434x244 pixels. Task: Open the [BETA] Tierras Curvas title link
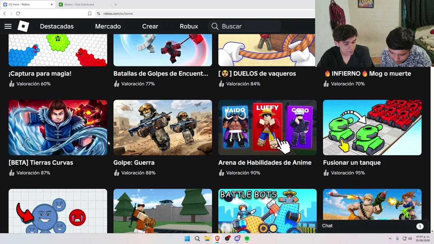[41, 163]
